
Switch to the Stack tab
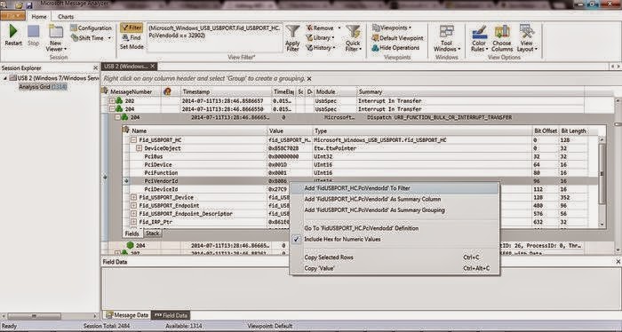[x=152, y=233]
